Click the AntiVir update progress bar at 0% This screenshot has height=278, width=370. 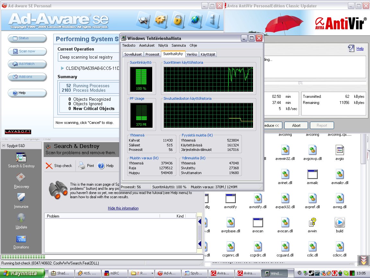pyautogui.click(x=315, y=83)
